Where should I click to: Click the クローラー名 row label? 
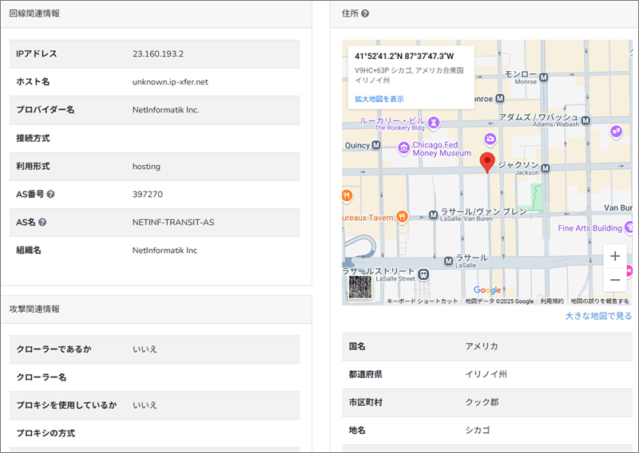pos(42,377)
